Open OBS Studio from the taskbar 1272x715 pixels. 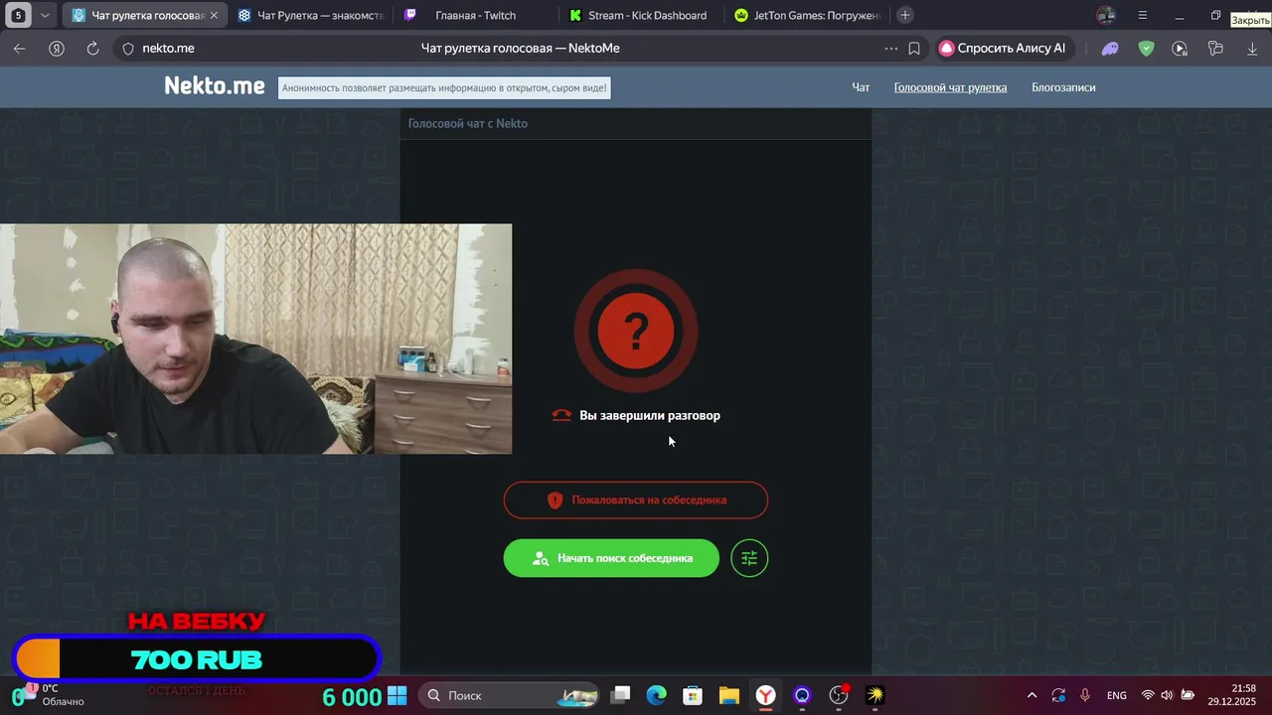click(839, 695)
